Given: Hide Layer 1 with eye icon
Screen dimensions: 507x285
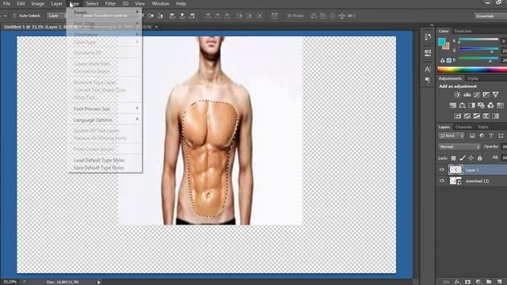Looking at the screenshot, I should click(442, 169).
